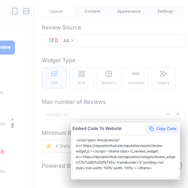188x188 pixels.
Task: Switch to the Settings tab
Action: pos(165,11)
